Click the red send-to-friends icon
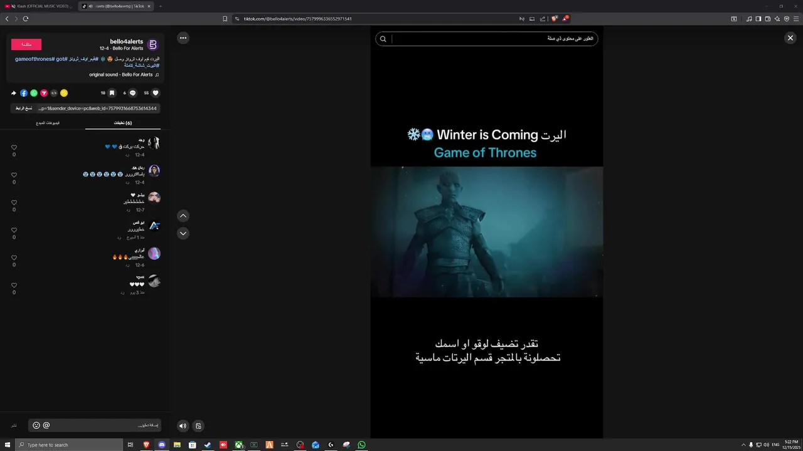Screen dimensions: 803x451 pos(44,93)
